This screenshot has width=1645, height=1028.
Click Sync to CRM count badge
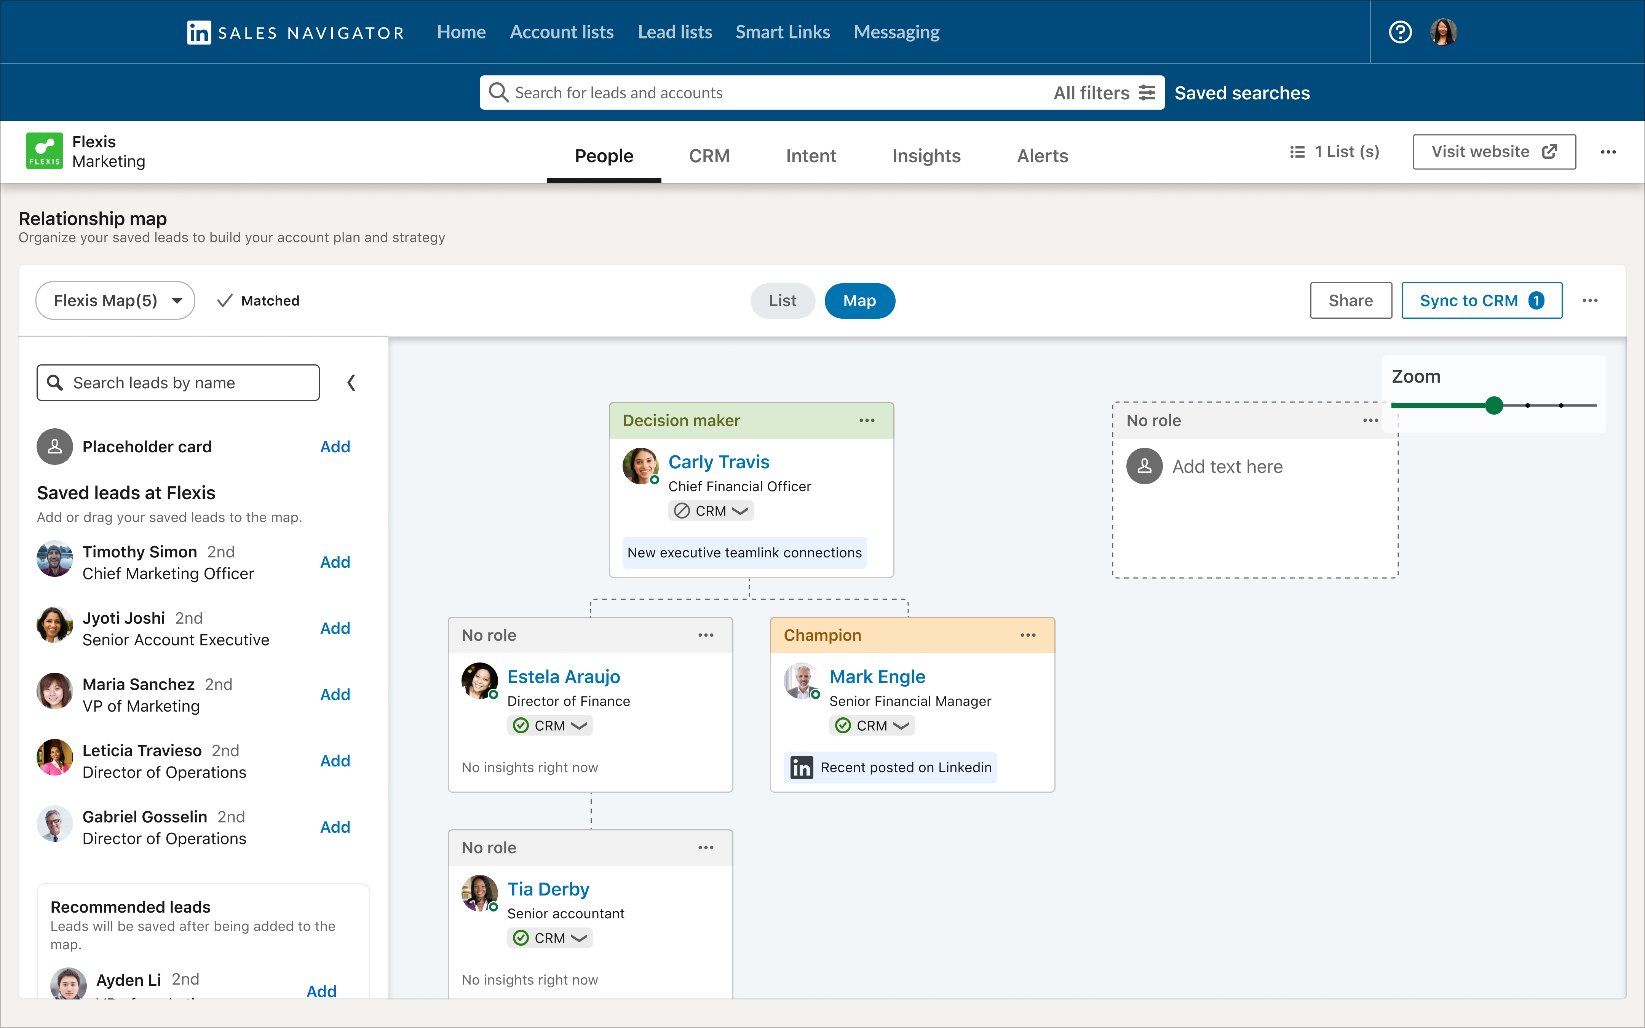pos(1536,300)
